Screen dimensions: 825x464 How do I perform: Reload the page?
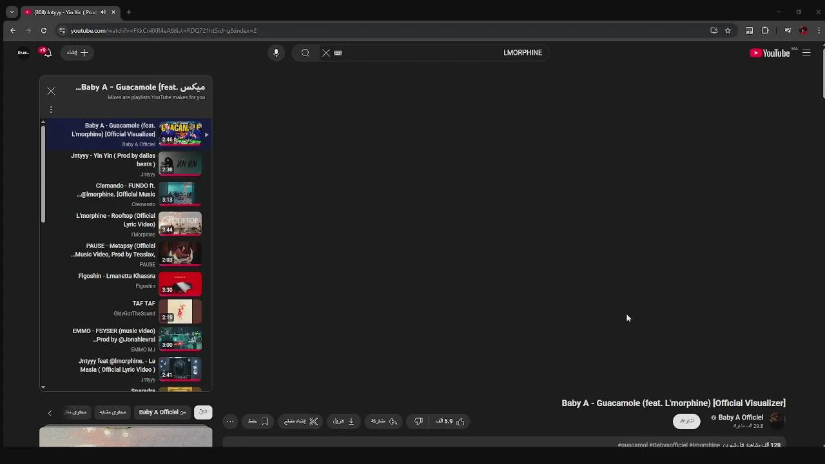[43, 30]
